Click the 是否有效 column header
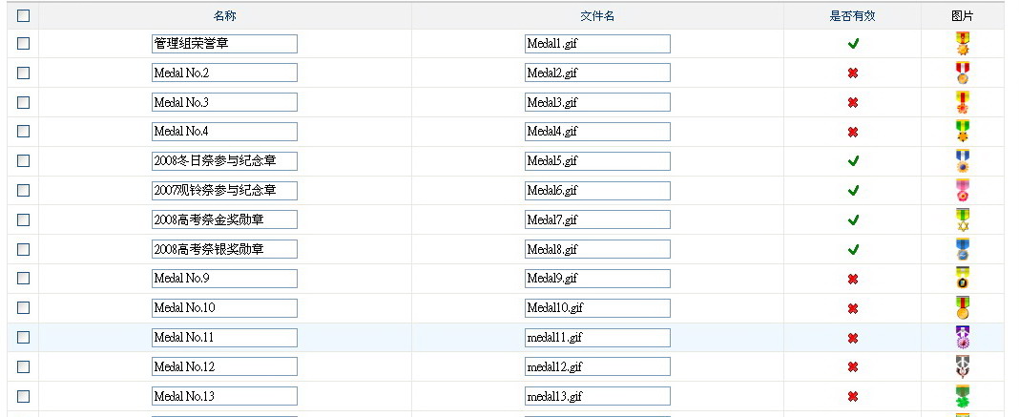Image resolution: width=1019 pixels, height=417 pixels. (852, 16)
